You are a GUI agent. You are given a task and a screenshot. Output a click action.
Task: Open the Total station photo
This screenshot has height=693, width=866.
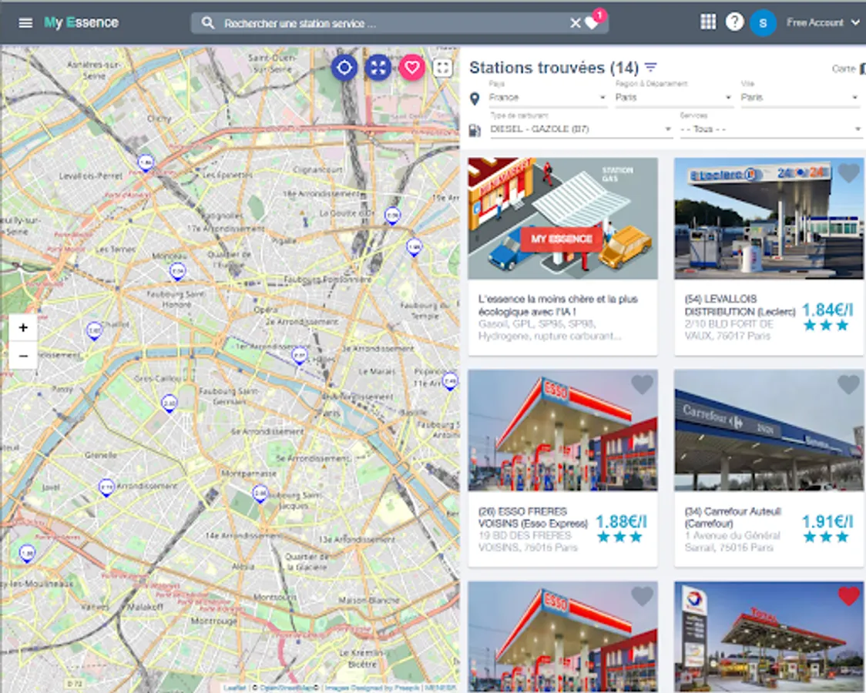tap(769, 637)
